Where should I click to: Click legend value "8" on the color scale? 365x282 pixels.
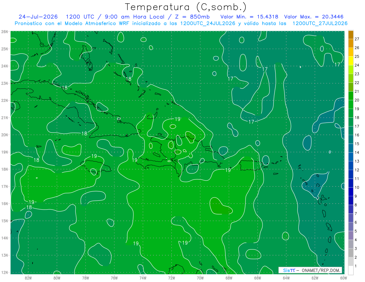tap(356, 205)
